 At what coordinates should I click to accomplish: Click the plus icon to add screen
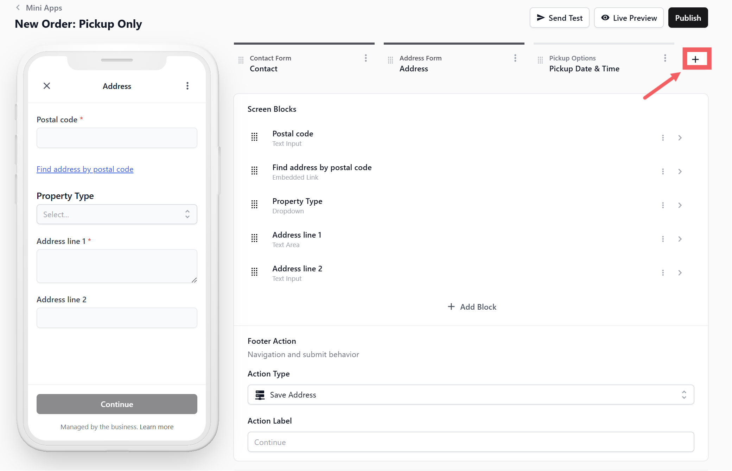click(x=695, y=59)
